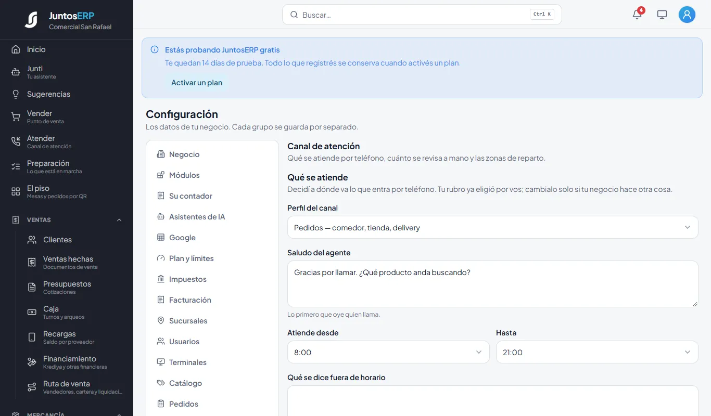Click the Ruta de venta route icon

tap(32, 387)
